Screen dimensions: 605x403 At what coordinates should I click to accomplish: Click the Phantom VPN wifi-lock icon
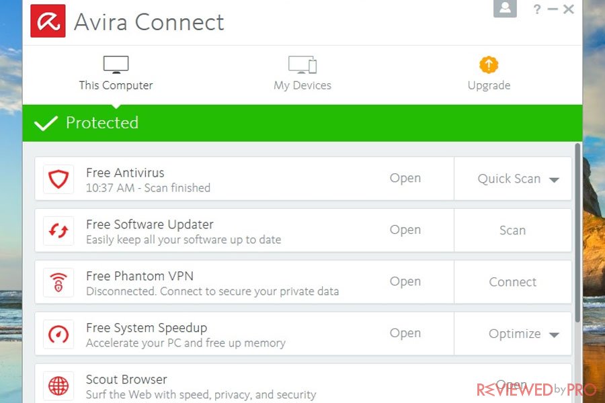click(x=58, y=282)
